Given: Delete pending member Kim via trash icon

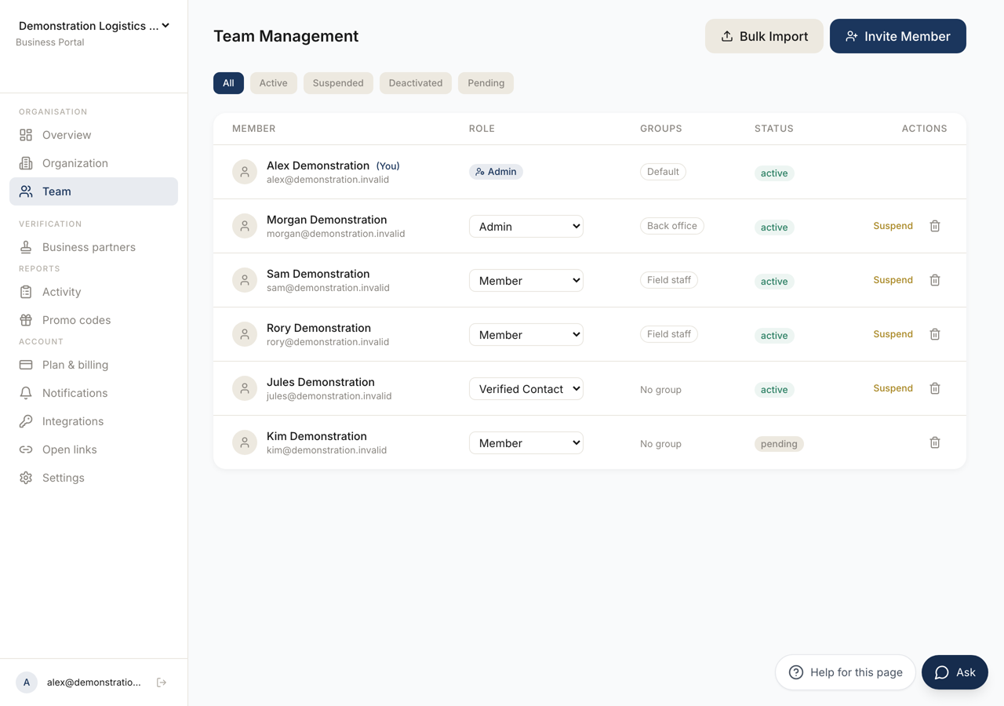Looking at the screenshot, I should point(935,442).
